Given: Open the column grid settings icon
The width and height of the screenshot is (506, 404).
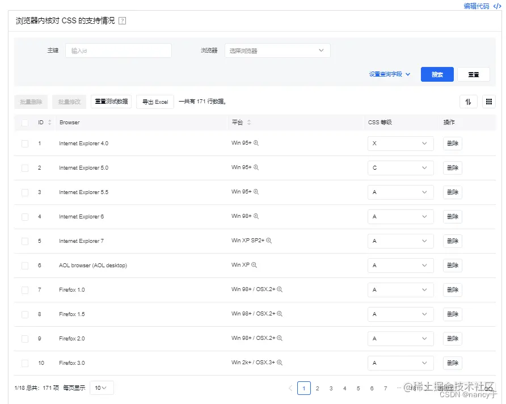Looking at the screenshot, I should [x=489, y=102].
